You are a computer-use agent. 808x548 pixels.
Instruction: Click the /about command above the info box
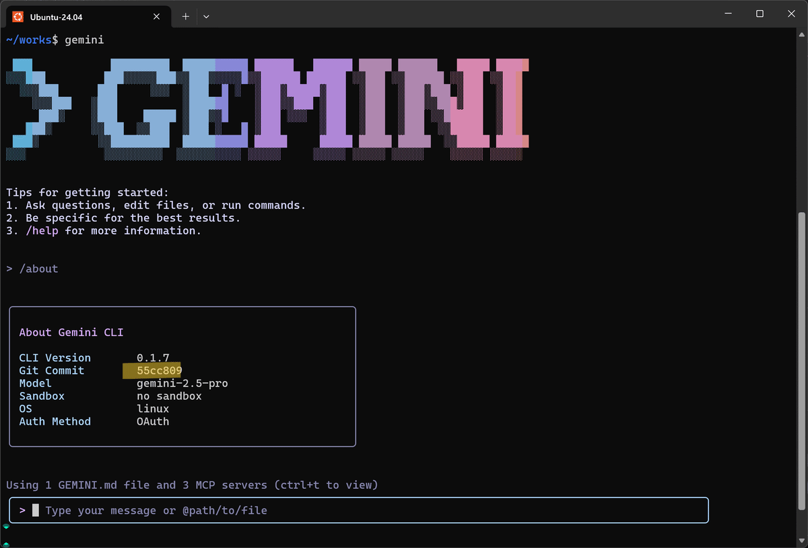[39, 268]
